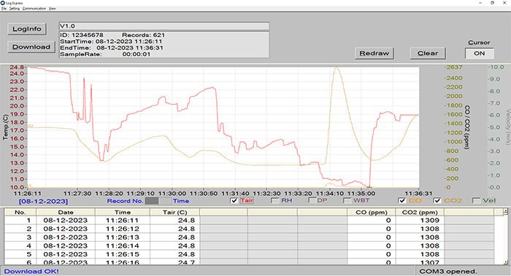The width and height of the screenshot is (511, 276).
Task: Uncheck the CO checkbox
Action: point(401,200)
